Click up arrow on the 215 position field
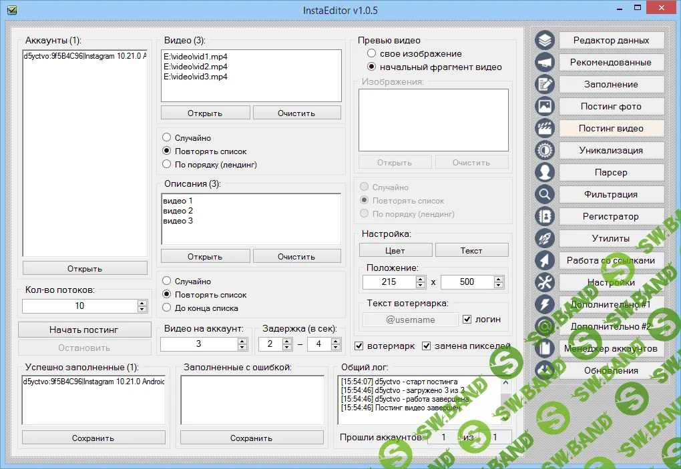This screenshot has height=469, width=681. click(x=420, y=279)
